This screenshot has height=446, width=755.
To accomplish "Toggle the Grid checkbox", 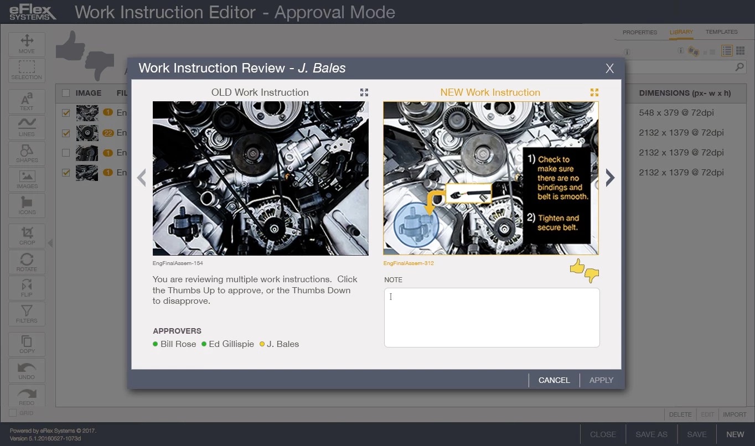I will click(x=13, y=413).
